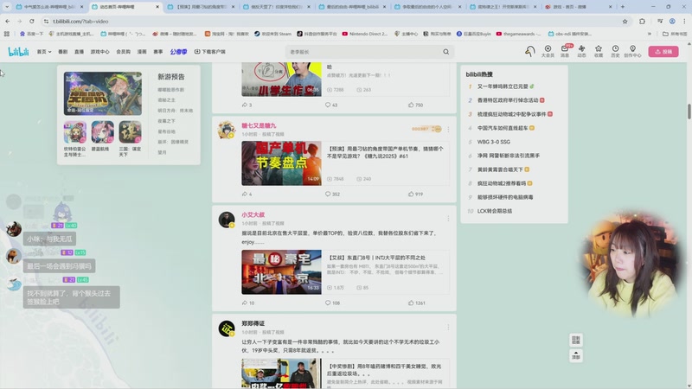Open 糖七又是糖九 avatar

(x=227, y=131)
